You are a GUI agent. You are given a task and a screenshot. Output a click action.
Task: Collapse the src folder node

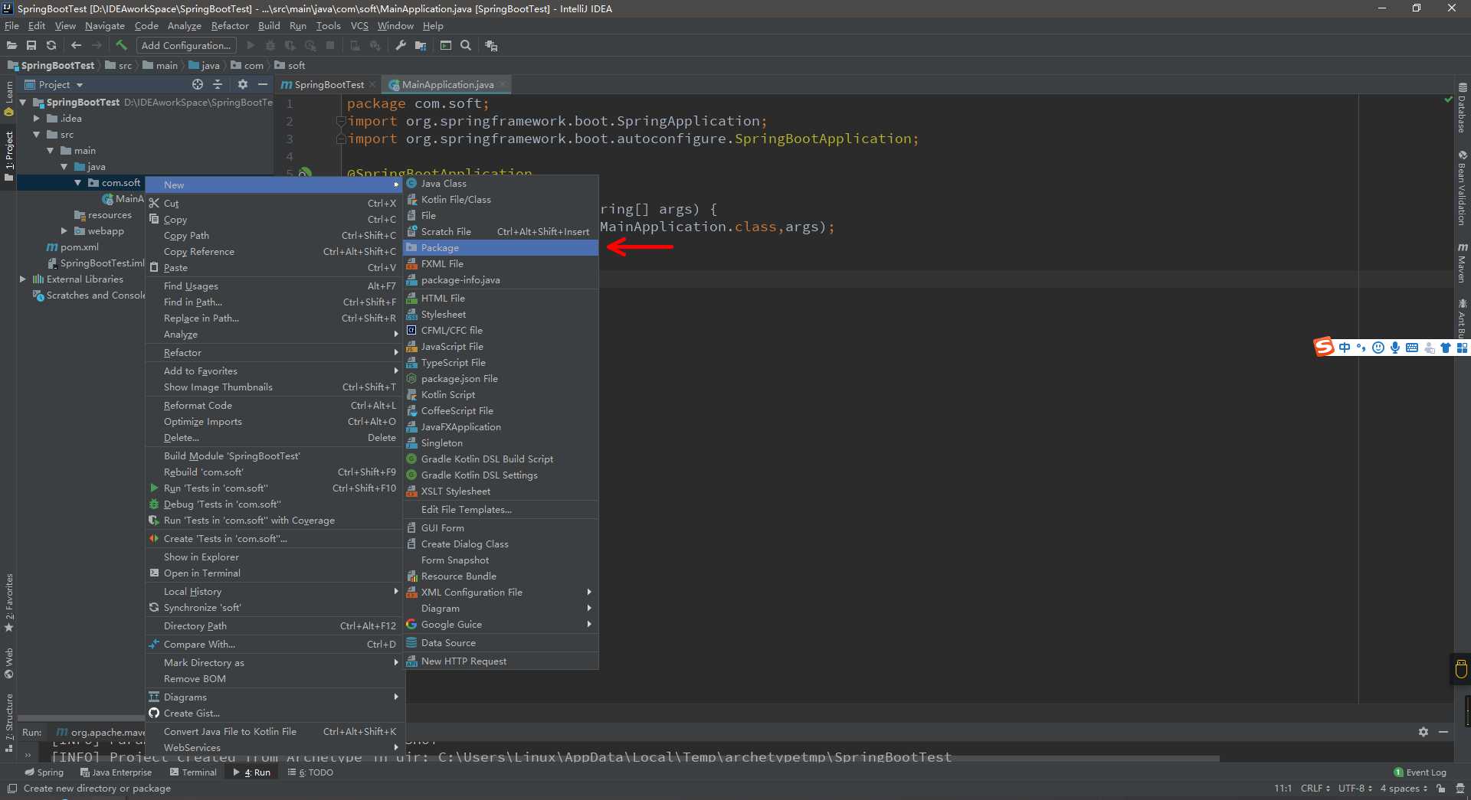pos(36,134)
